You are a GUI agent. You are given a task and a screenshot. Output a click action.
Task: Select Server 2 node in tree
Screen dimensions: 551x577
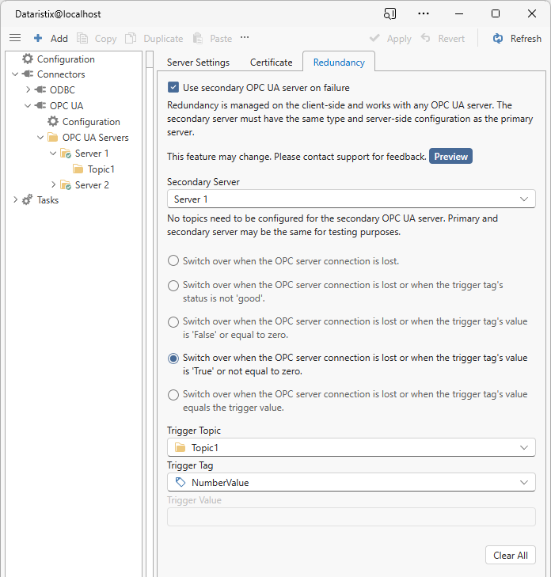92,185
